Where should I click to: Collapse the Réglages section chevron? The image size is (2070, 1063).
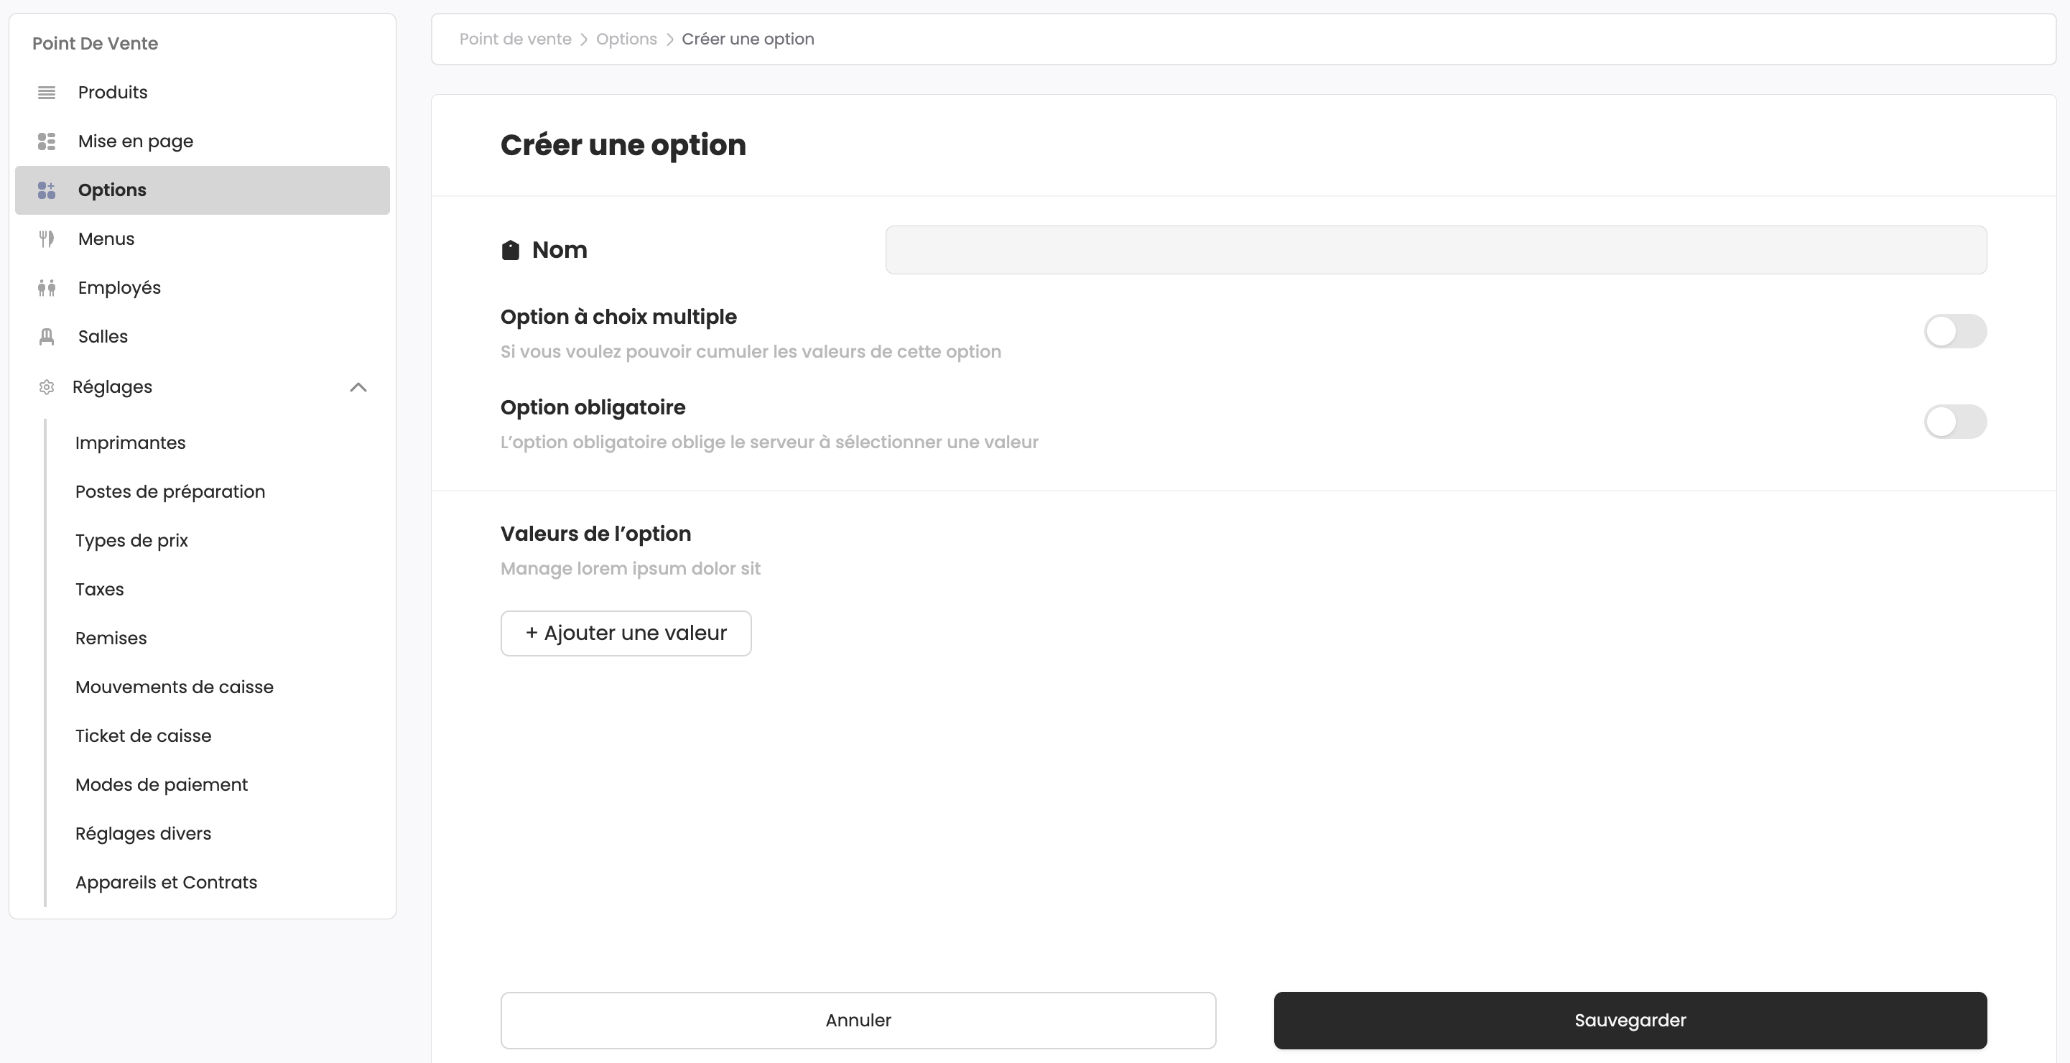click(358, 387)
